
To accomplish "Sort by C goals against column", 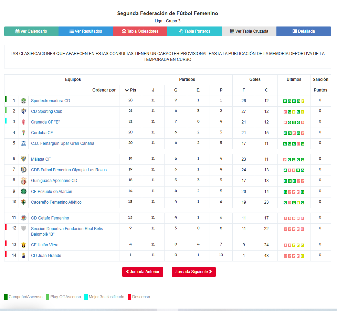I will (266, 90).
